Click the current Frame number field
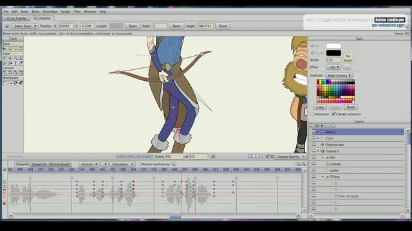This screenshot has width=412, height=231. pyautogui.click(x=174, y=157)
